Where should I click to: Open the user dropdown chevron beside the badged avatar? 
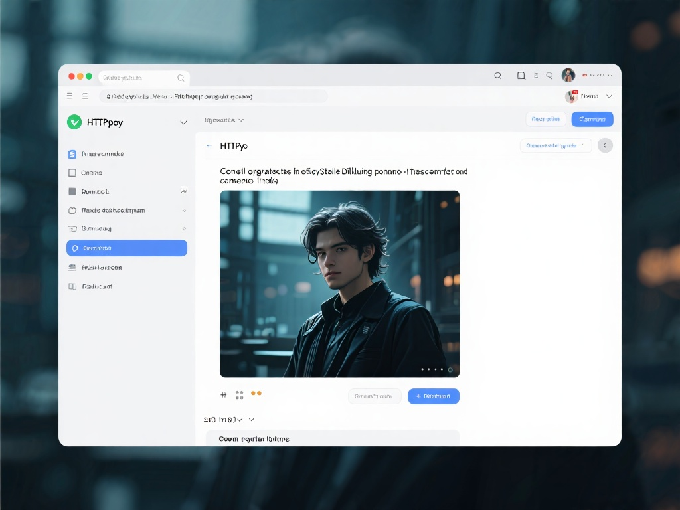point(610,96)
